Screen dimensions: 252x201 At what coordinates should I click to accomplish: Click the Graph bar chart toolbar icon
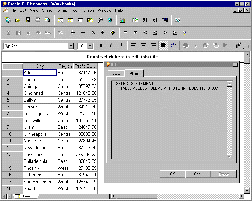tap(123, 20)
